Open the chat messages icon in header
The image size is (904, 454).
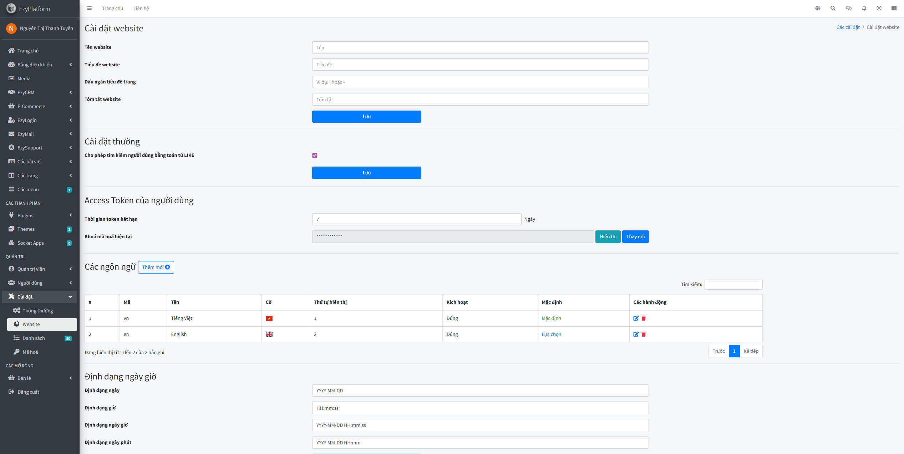click(x=849, y=8)
